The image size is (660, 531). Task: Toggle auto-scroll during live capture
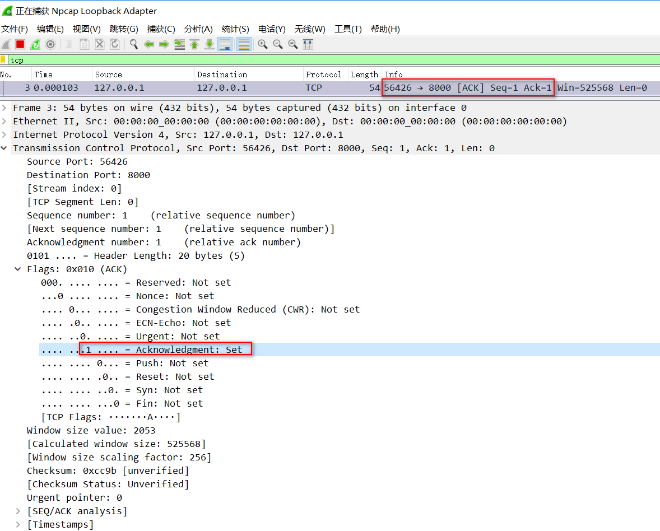pyautogui.click(x=225, y=44)
